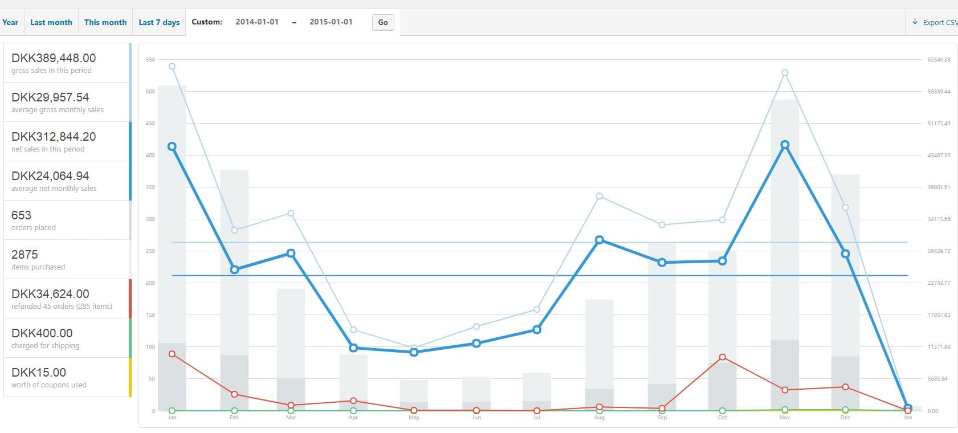Click the custom start date field 2014-01-01

click(x=257, y=22)
